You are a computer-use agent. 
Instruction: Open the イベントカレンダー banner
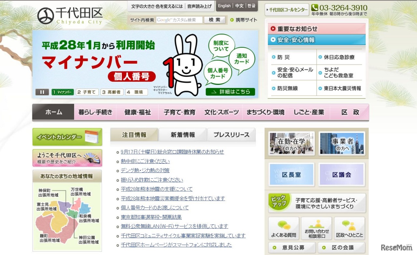pos(67,137)
